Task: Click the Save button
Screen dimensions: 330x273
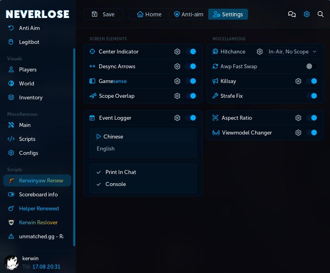Action: point(103,14)
